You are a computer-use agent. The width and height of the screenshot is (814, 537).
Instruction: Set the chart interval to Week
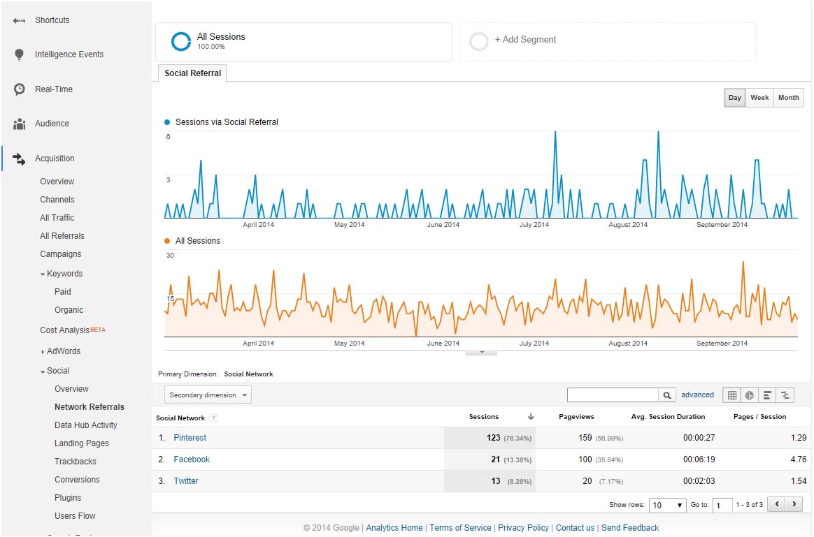759,98
